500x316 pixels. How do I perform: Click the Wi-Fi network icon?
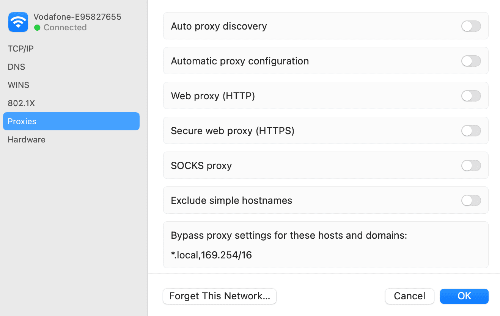coord(18,22)
